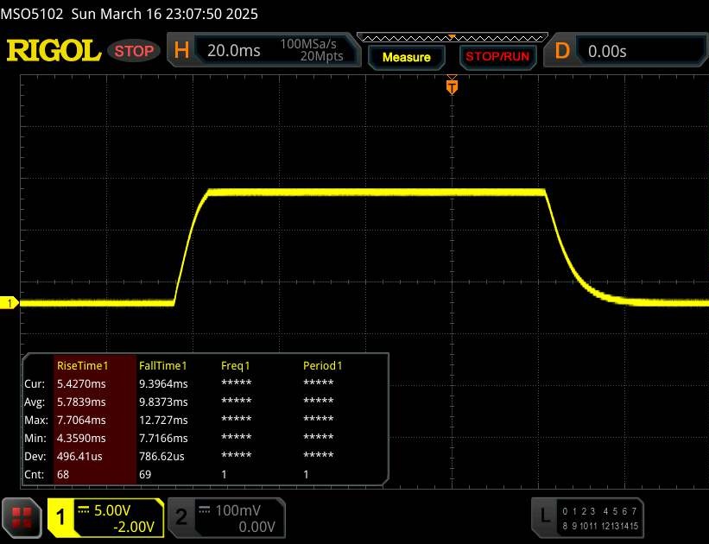The image size is (709, 544).
Task: Select the orange trigger position T marker
Action: click(x=451, y=86)
